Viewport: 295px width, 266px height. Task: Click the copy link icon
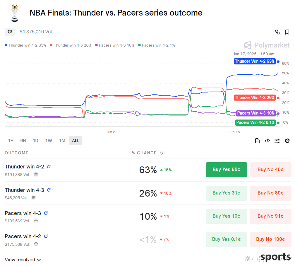pos(277,32)
